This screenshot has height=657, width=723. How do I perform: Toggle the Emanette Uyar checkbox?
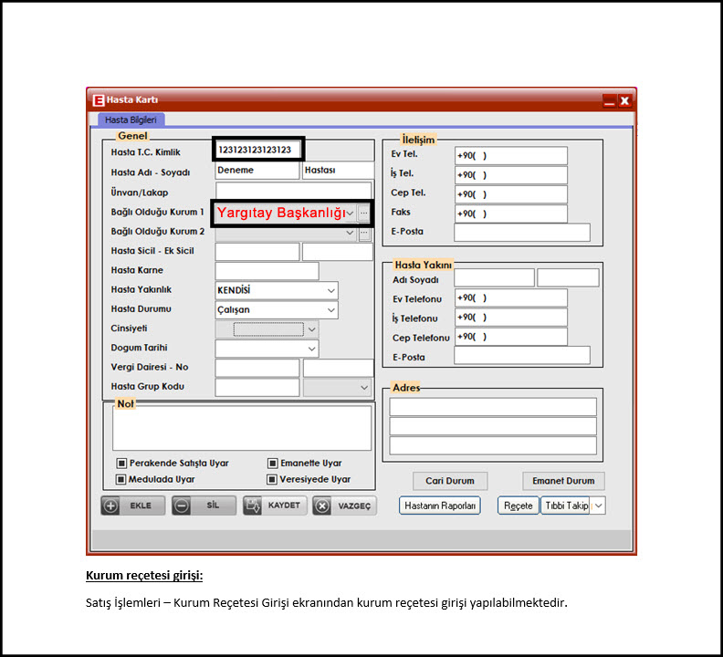tap(273, 463)
